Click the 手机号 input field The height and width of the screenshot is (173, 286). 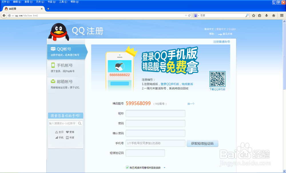click(155, 143)
